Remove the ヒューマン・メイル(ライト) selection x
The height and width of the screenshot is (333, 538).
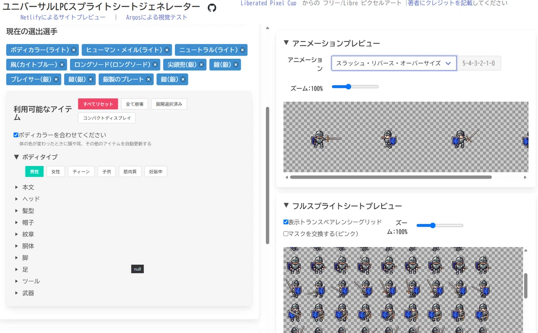pyautogui.click(x=167, y=50)
